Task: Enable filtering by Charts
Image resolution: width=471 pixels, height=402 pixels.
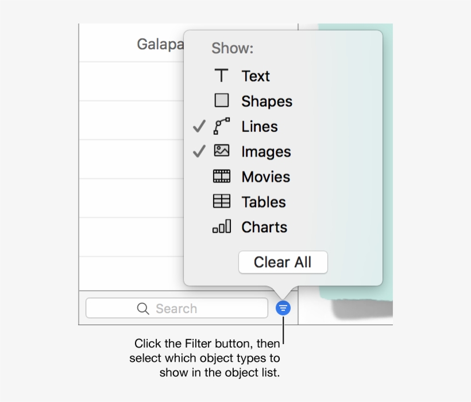Action: pyautogui.click(x=264, y=227)
